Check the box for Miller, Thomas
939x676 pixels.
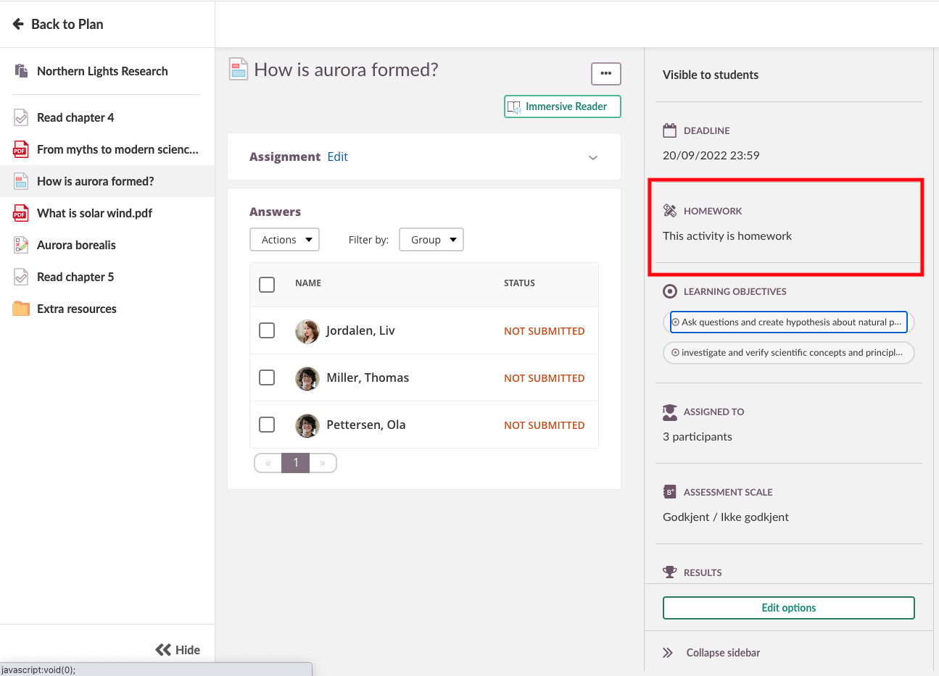[x=267, y=377]
